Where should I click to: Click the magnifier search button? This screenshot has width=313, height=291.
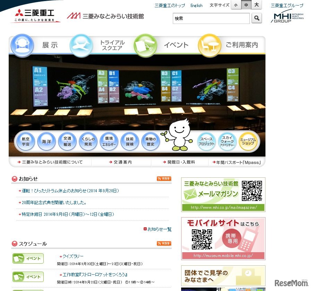click(257, 18)
